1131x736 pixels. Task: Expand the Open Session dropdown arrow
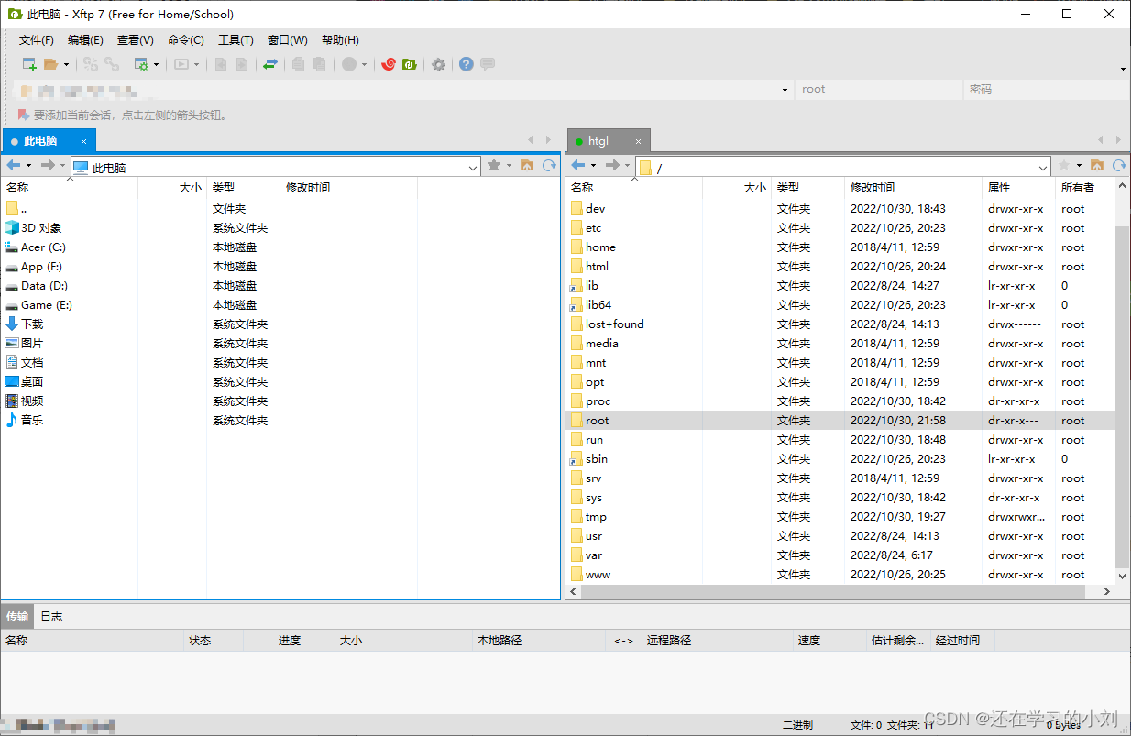[x=67, y=65]
